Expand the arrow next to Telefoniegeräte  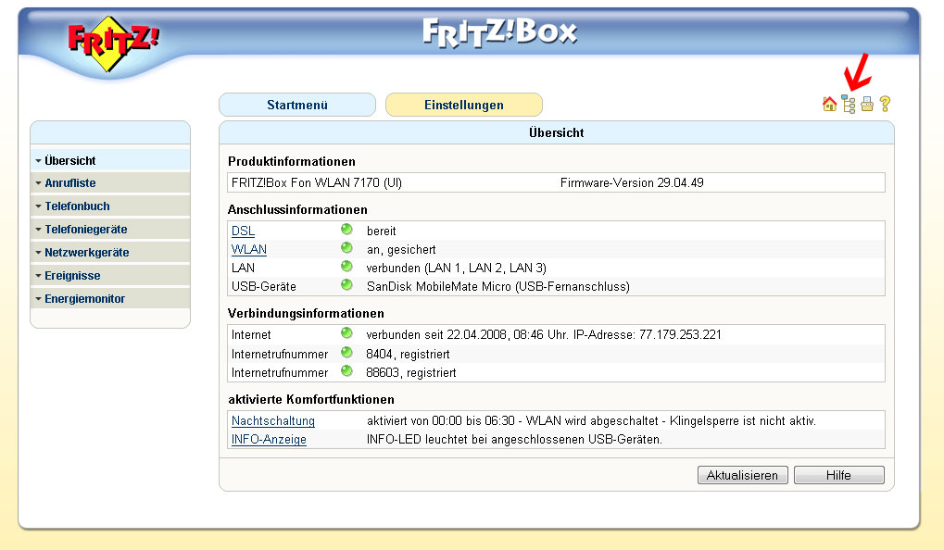pyautogui.click(x=38, y=230)
